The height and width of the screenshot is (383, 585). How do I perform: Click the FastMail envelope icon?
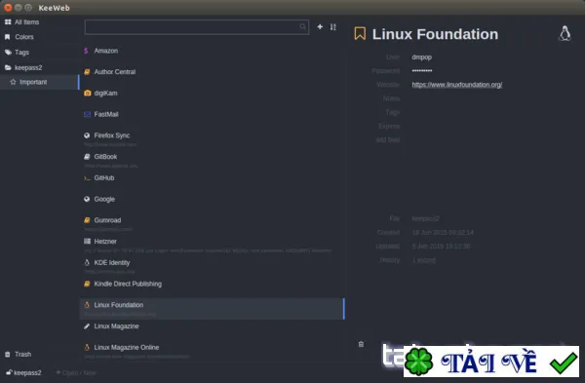tap(88, 114)
